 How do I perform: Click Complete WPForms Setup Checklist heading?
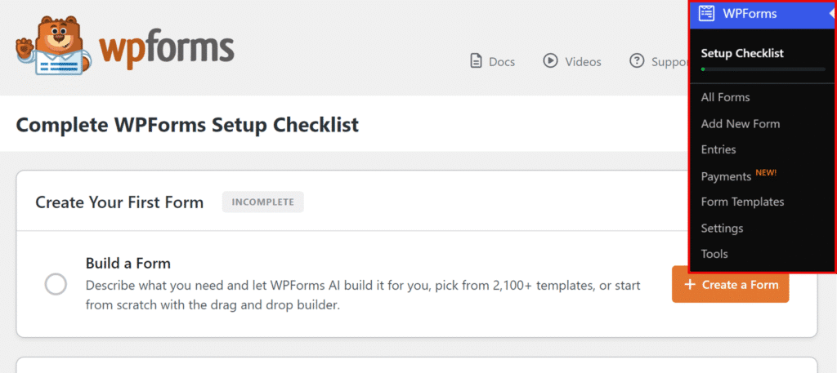(187, 125)
